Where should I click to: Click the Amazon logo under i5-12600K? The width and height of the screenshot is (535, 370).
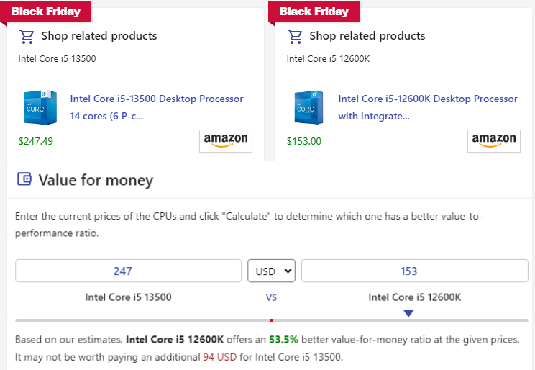click(494, 141)
